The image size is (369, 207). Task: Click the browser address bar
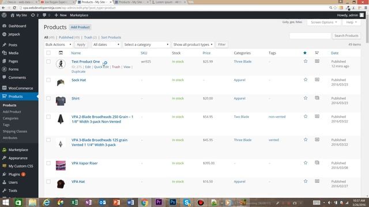point(174,7)
